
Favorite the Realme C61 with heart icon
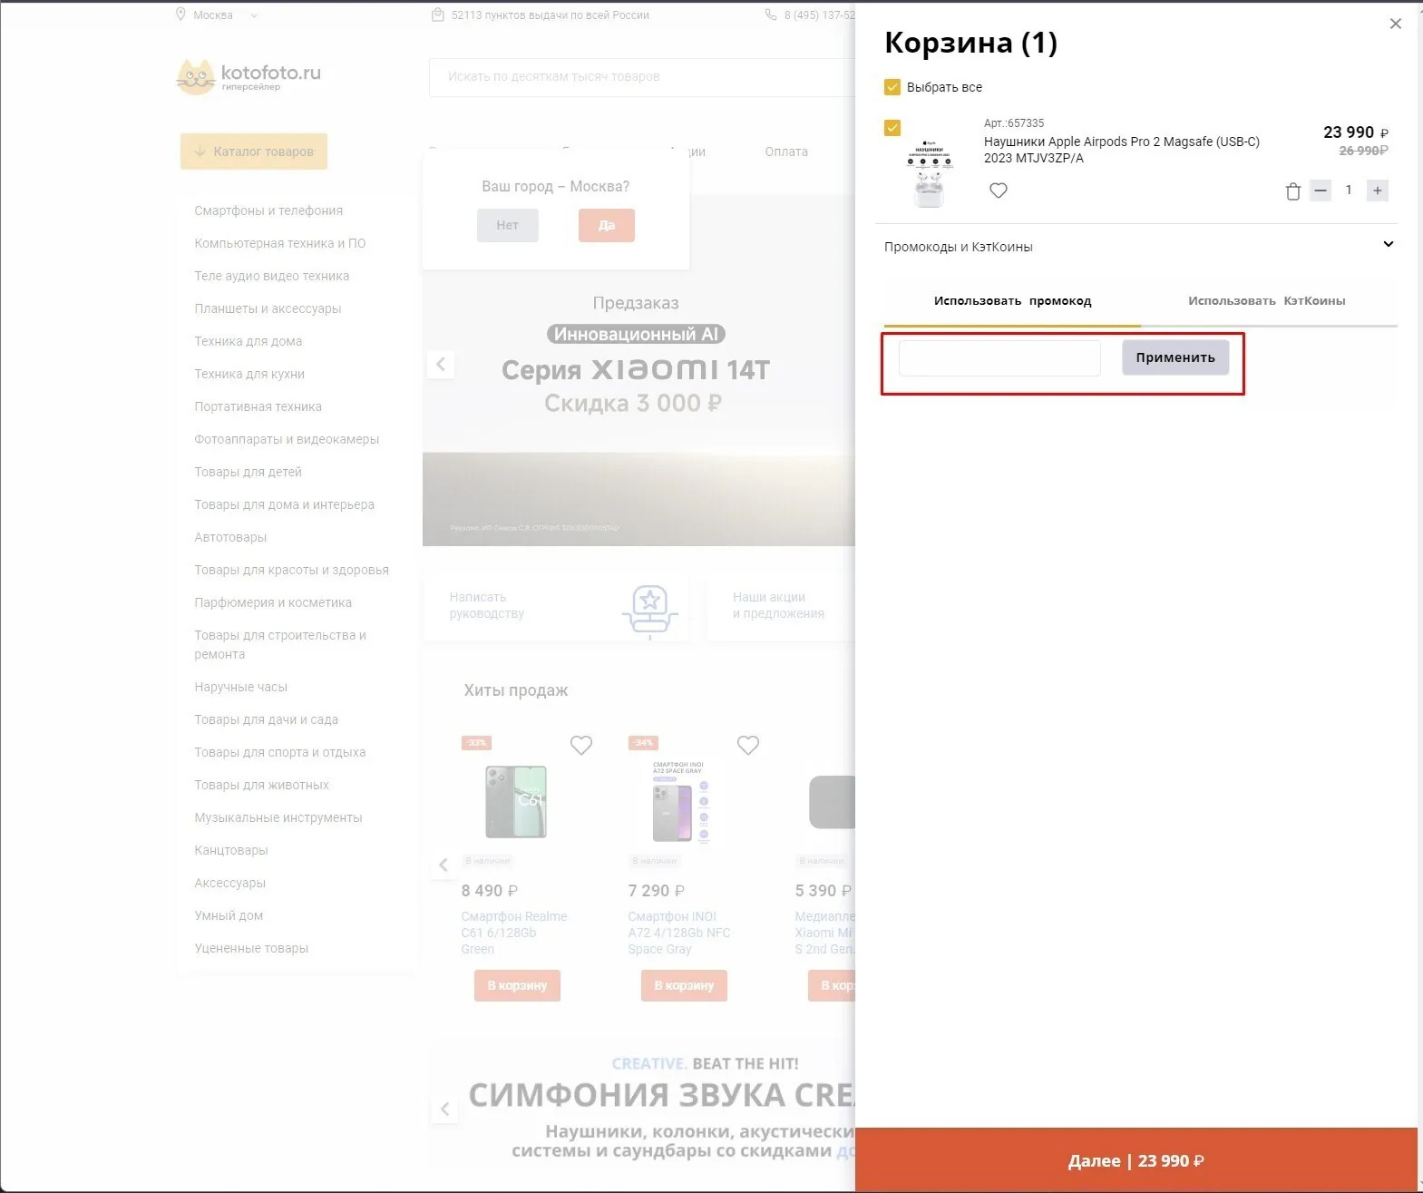(x=581, y=745)
